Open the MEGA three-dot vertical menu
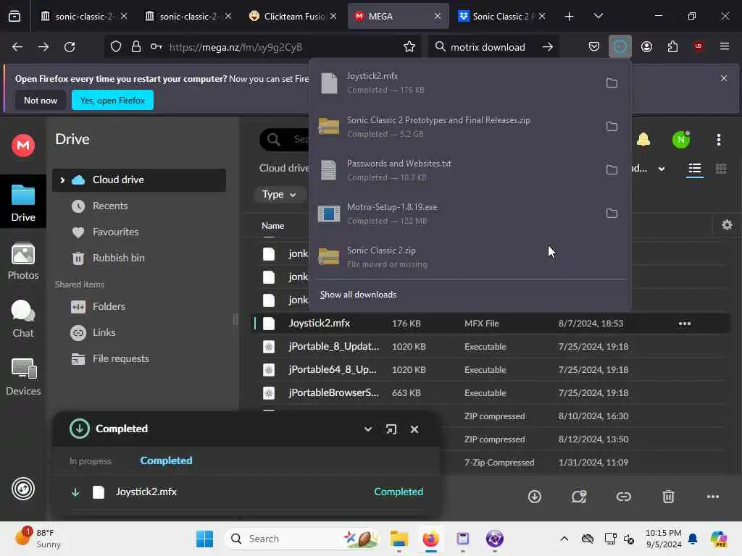742x556 pixels. click(718, 140)
